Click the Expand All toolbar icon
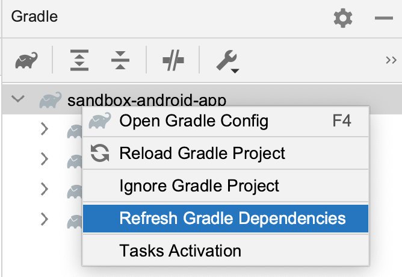 coord(79,60)
